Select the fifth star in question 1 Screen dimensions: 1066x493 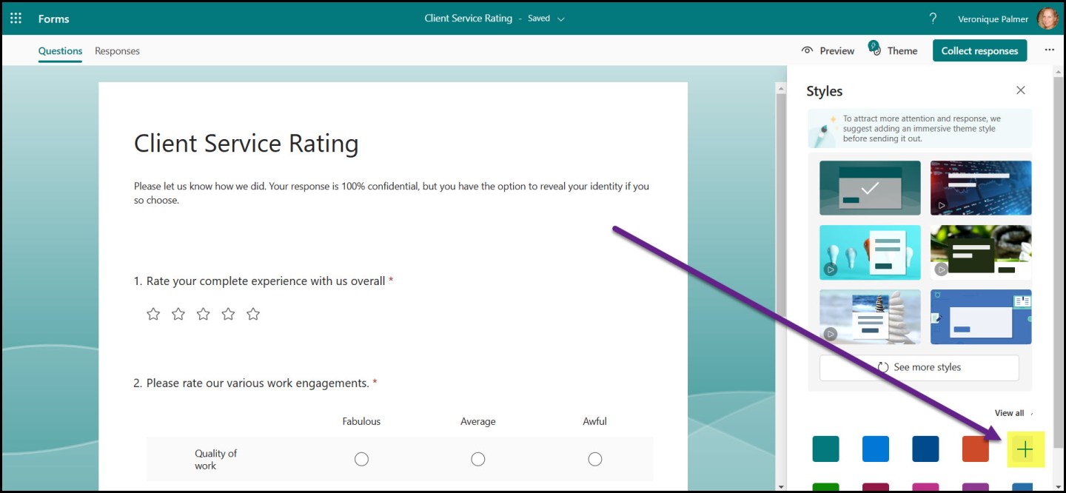tap(252, 313)
